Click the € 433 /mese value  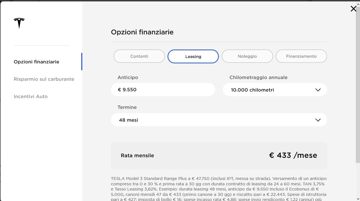coord(293,155)
